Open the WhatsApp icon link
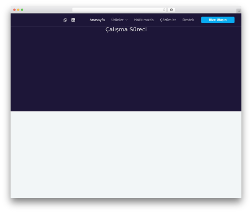Screen dimensions: 252x213 [x=66, y=20]
